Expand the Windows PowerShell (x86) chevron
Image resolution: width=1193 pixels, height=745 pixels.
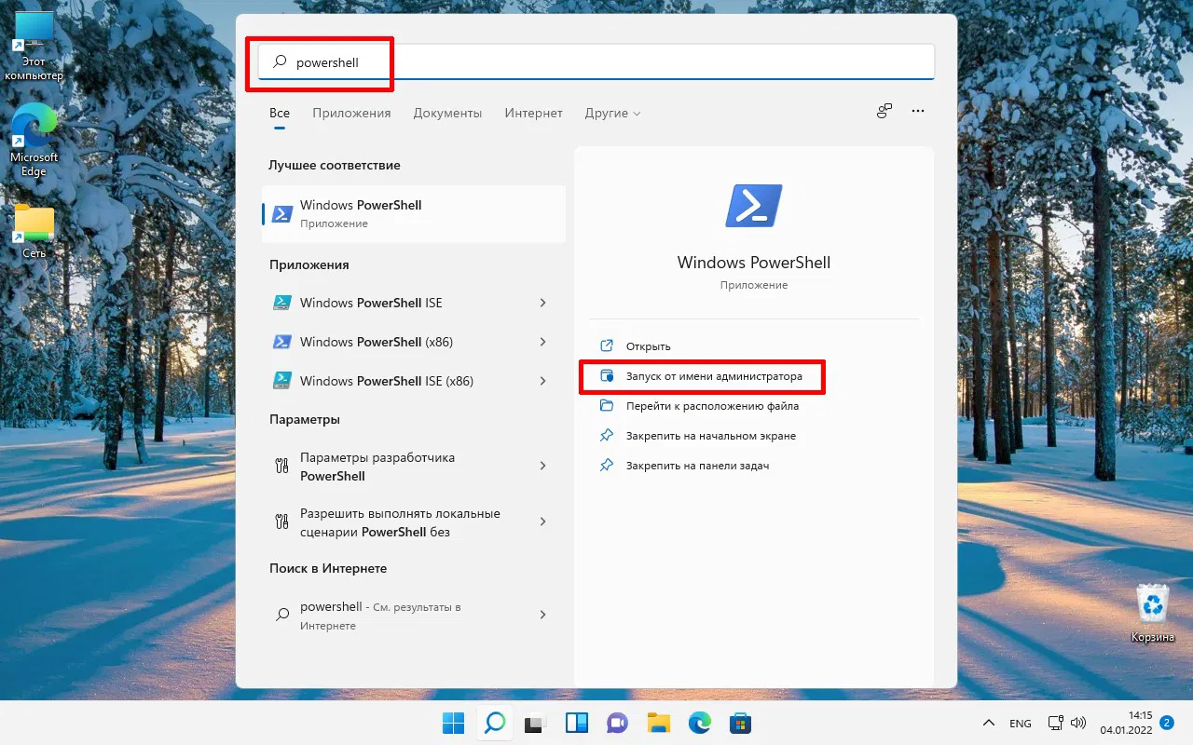543,342
